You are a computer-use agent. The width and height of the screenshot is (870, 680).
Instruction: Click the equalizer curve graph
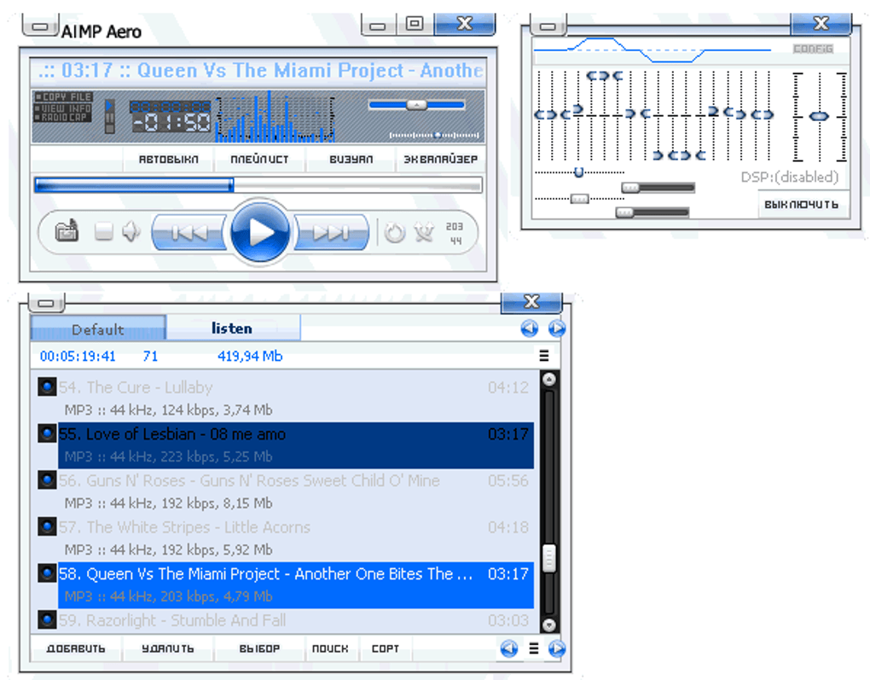(652, 50)
